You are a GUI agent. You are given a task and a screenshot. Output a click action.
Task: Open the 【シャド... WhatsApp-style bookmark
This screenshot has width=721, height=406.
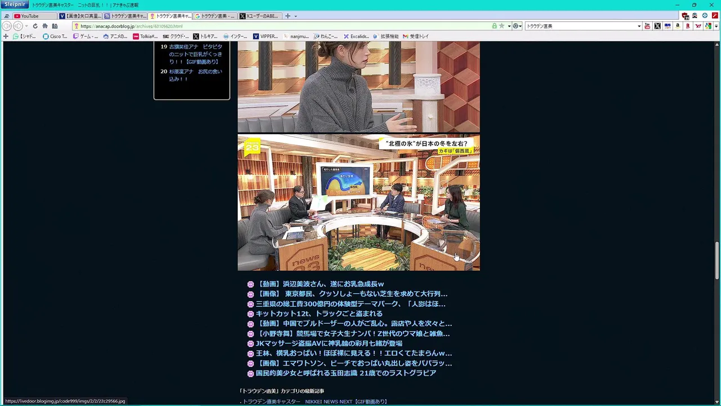[x=25, y=36]
